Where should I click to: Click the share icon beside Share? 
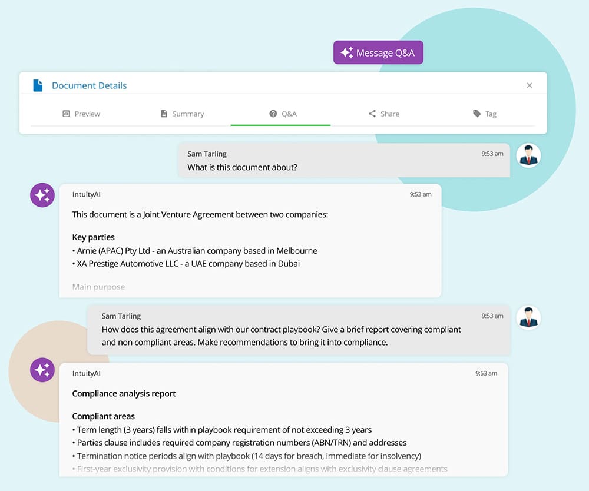(372, 114)
